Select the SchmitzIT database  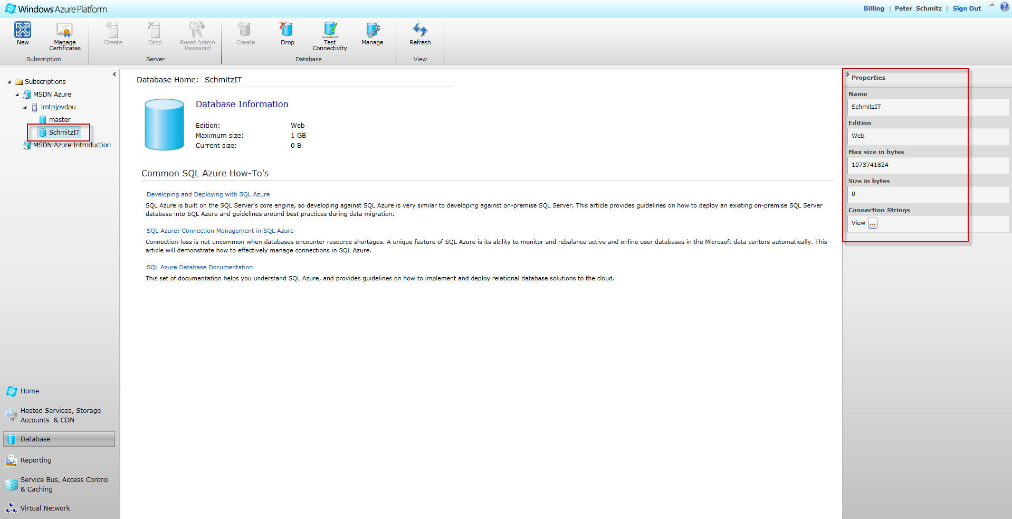(59, 133)
